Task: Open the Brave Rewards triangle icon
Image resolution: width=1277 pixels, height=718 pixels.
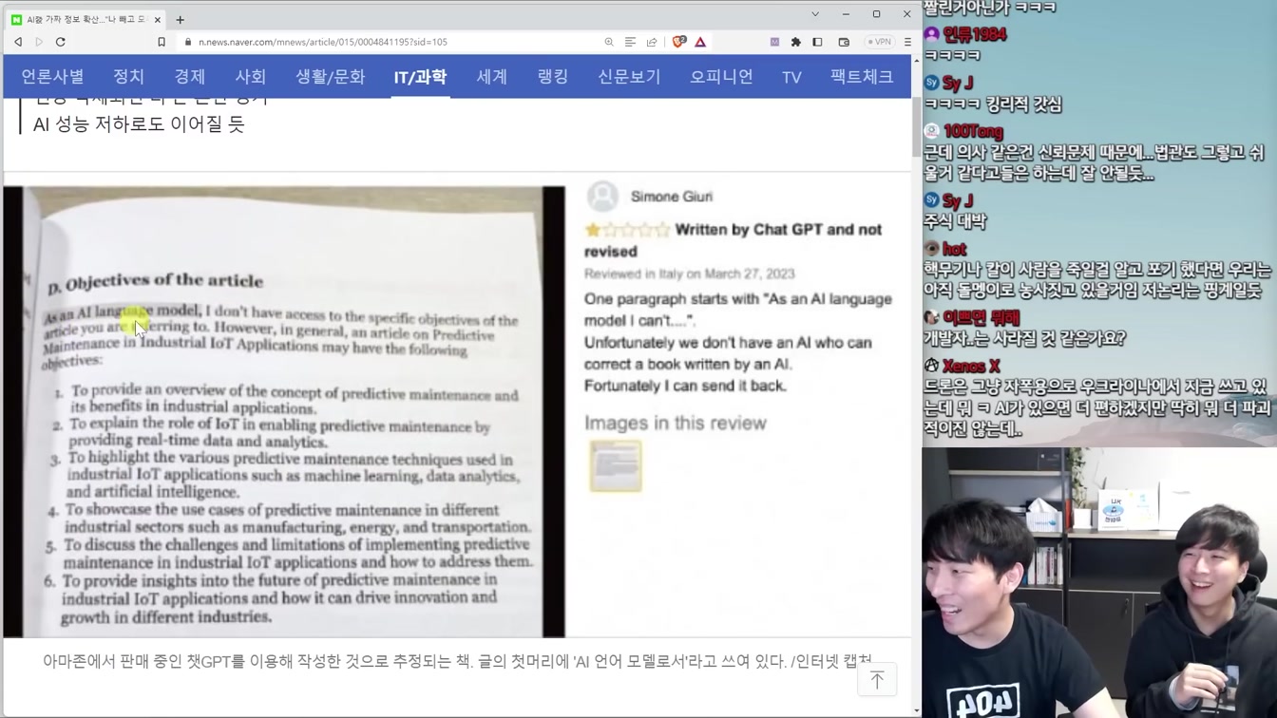Action: click(x=700, y=42)
